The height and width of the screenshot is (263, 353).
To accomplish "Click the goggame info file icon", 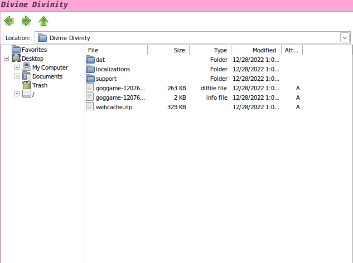I will point(90,97).
